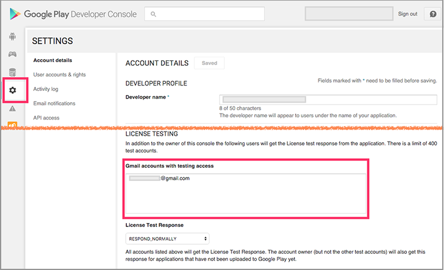This screenshot has width=444, height=270.
Task: Click the orange icon at sidebar bottom
Action: [13, 125]
